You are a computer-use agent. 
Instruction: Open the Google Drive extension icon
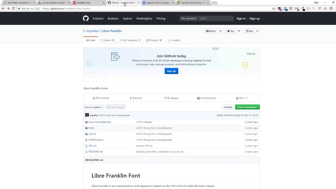click(x=325, y=8)
